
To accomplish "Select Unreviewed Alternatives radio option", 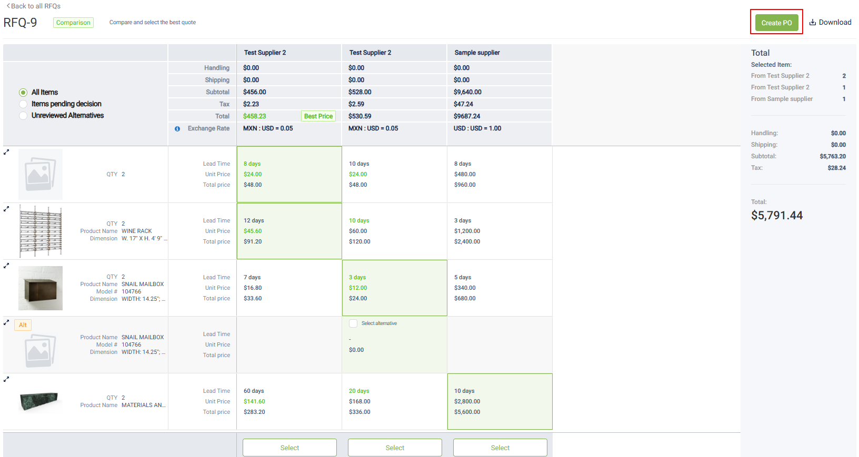I will point(23,116).
